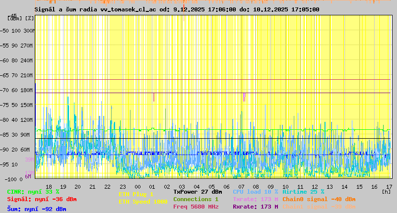Click the chart title with radio name
397x213 pixels.
tap(177, 9)
